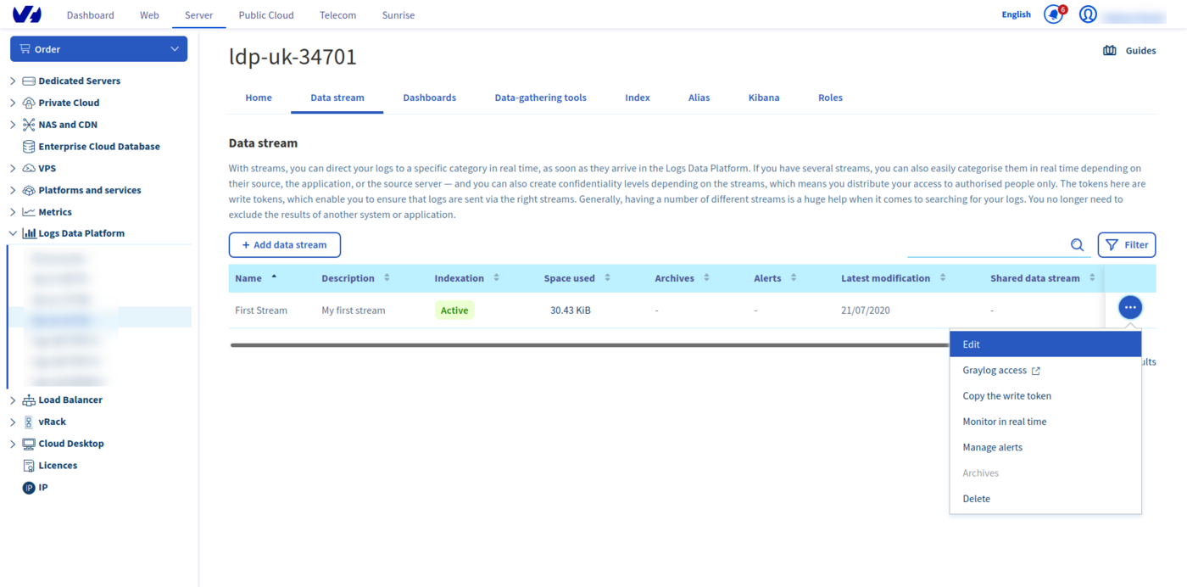Select Copy the write token menu entry

(x=1006, y=396)
